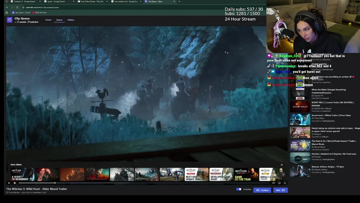The height and width of the screenshot is (203, 360).
Task: Select 'Next-Gen Update Trailer' thumbnail
Action: pyautogui.click(x=196, y=174)
